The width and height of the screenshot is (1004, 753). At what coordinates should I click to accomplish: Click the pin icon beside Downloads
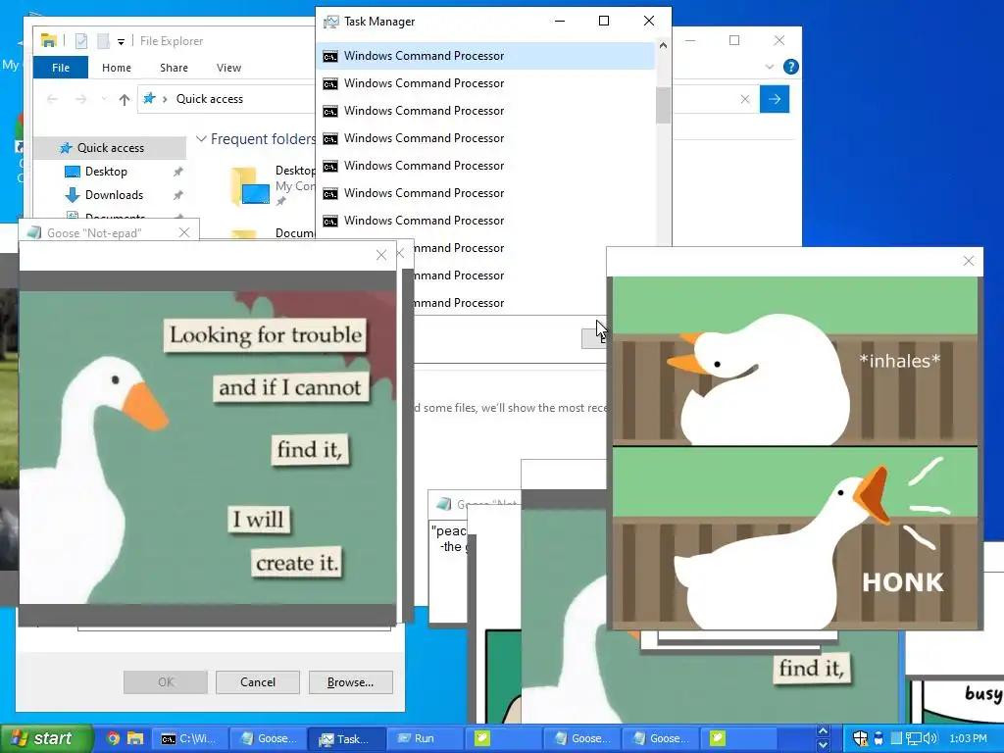(x=178, y=195)
